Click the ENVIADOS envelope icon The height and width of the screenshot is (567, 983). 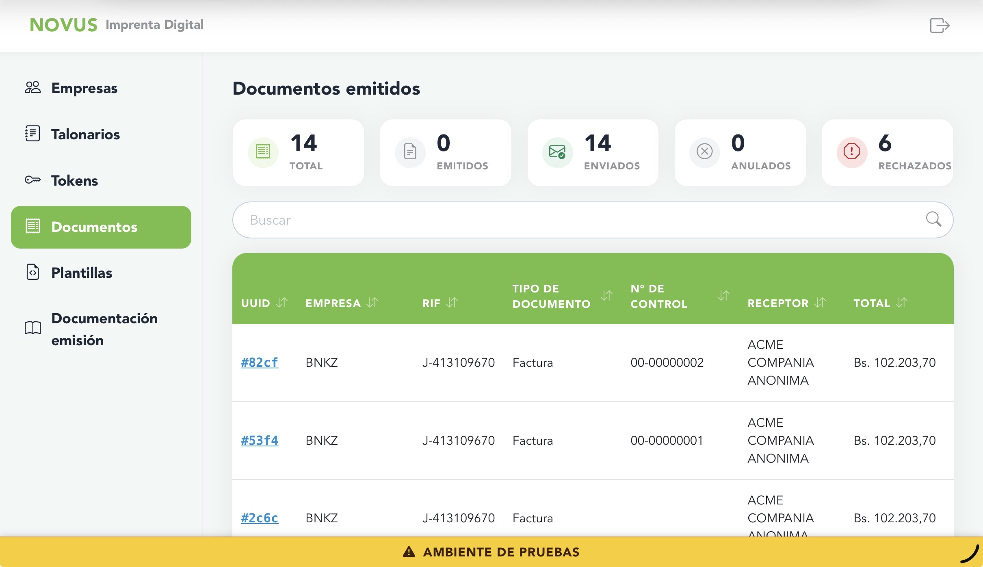[x=557, y=152]
